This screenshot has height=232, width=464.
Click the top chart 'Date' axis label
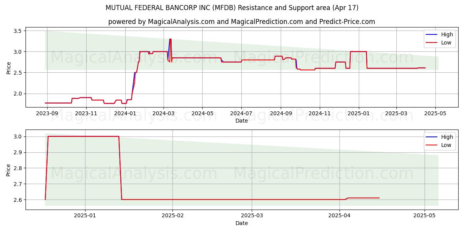242,121
